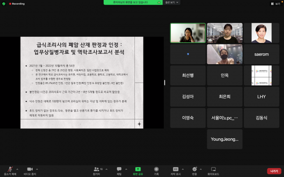
Task: Click the green screen-sharing notification banner
Action: pyautogui.click(x=133, y=2)
